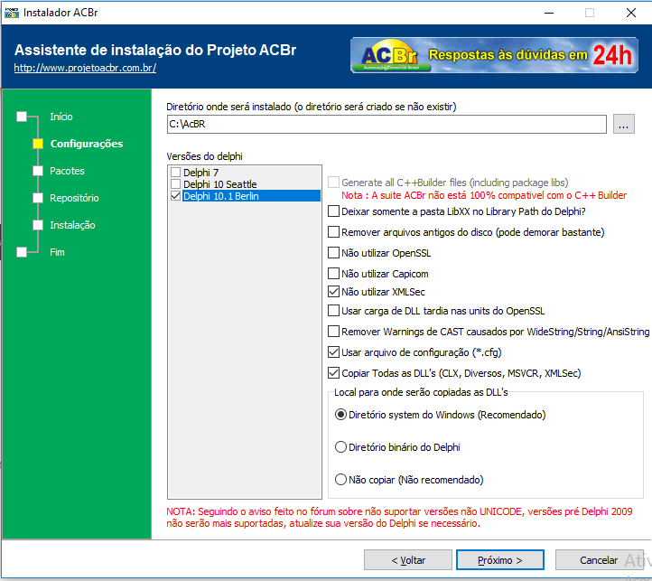Check 'Remover Warnings de CAST' option

(333, 332)
